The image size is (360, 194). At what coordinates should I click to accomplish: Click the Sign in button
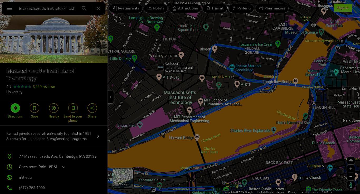343,8
